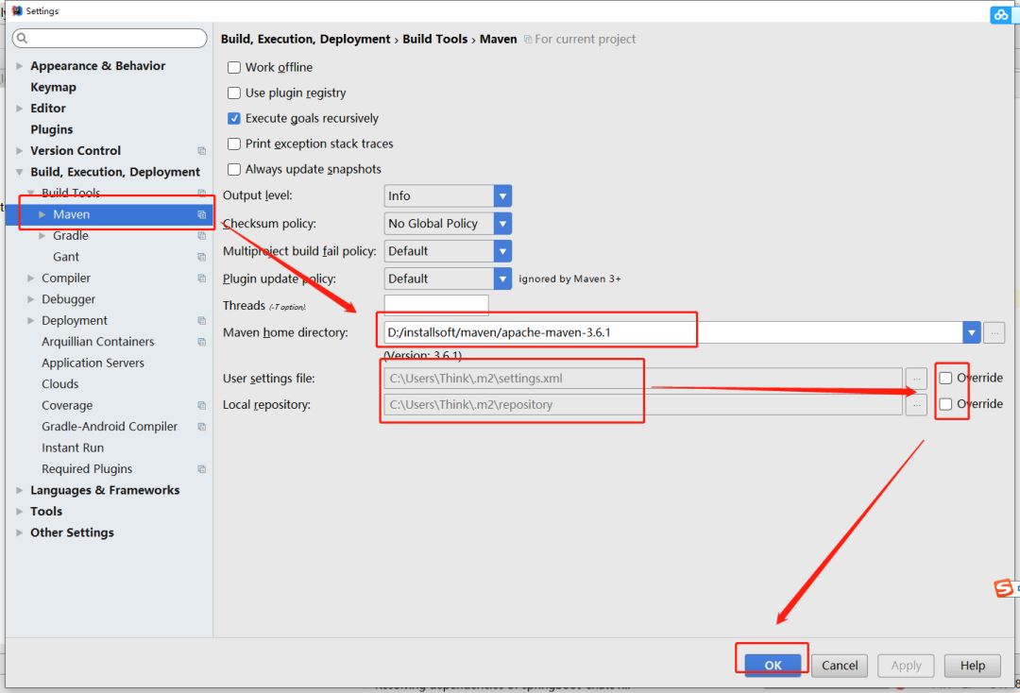Open the Checksum policy dropdown
1020x693 pixels.
tap(502, 224)
